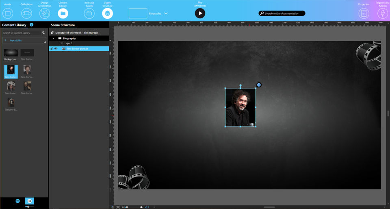Viewport: 390px width, 209px height.
Task: Open the Properties panel
Action: point(364,13)
